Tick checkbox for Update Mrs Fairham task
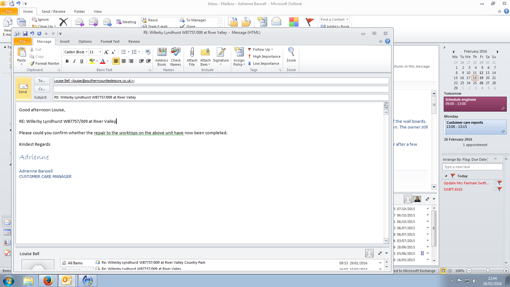This screenshot has width=510, height=287. pyautogui.click(x=495, y=183)
